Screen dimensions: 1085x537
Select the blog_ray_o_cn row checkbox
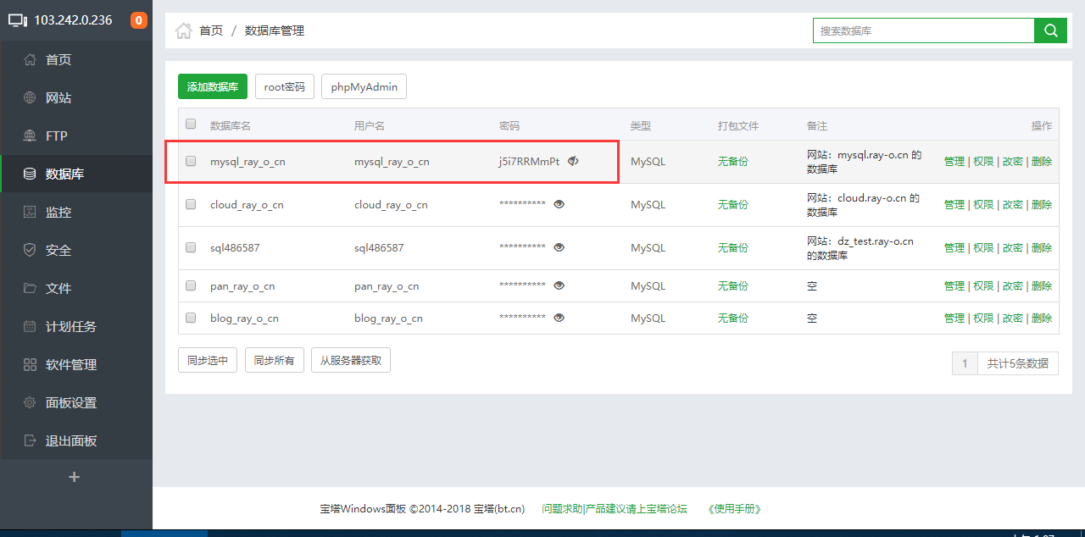click(191, 318)
